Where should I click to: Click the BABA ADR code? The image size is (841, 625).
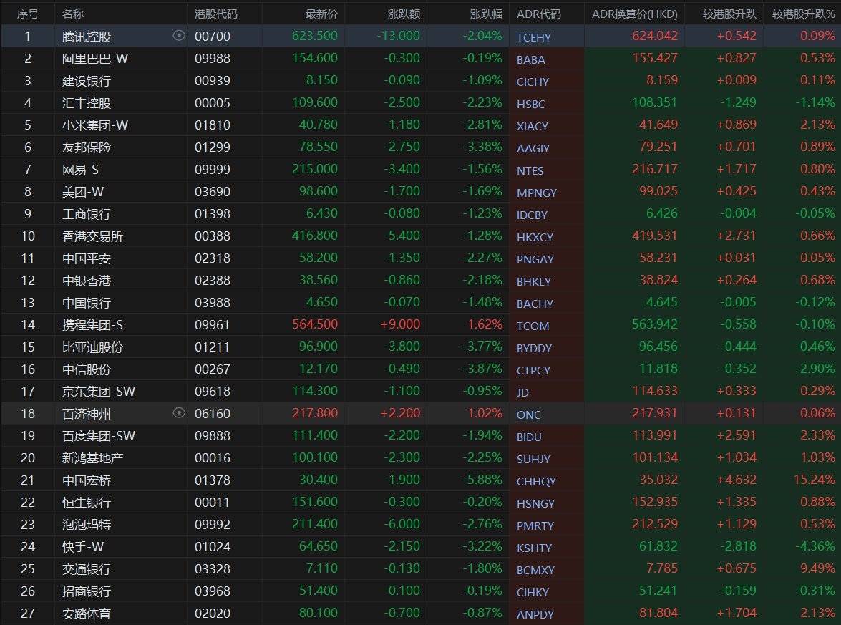[x=530, y=59]
